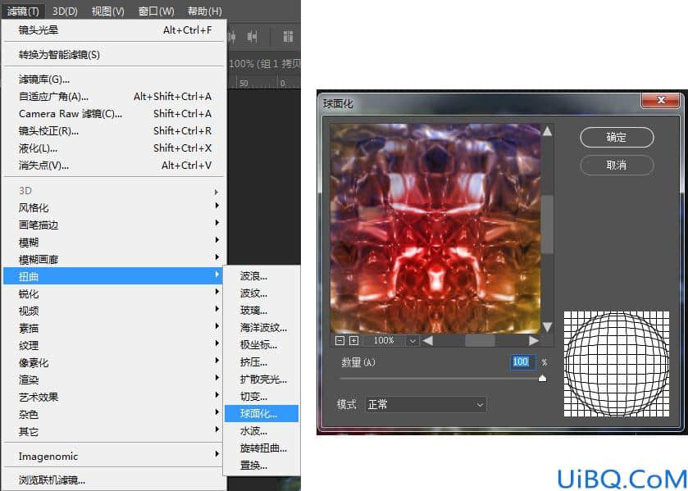Image resolution: width=688 pixels, height=491 pixels.
Task: Click the 数量 amount slider handle
Action: 542,378
